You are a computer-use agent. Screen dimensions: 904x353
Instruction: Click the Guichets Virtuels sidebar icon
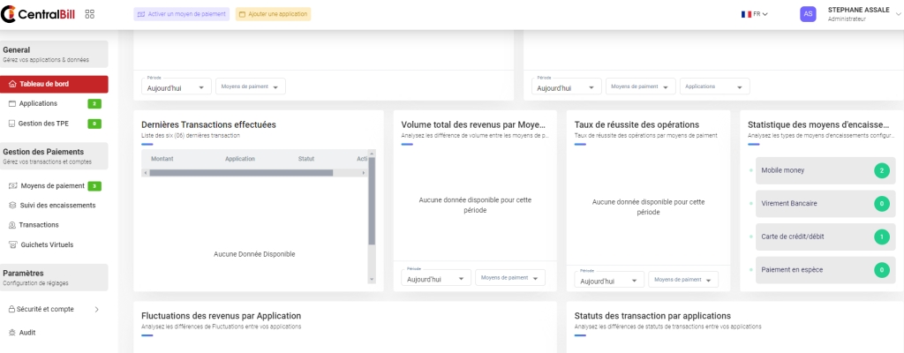tap(12, 244)
